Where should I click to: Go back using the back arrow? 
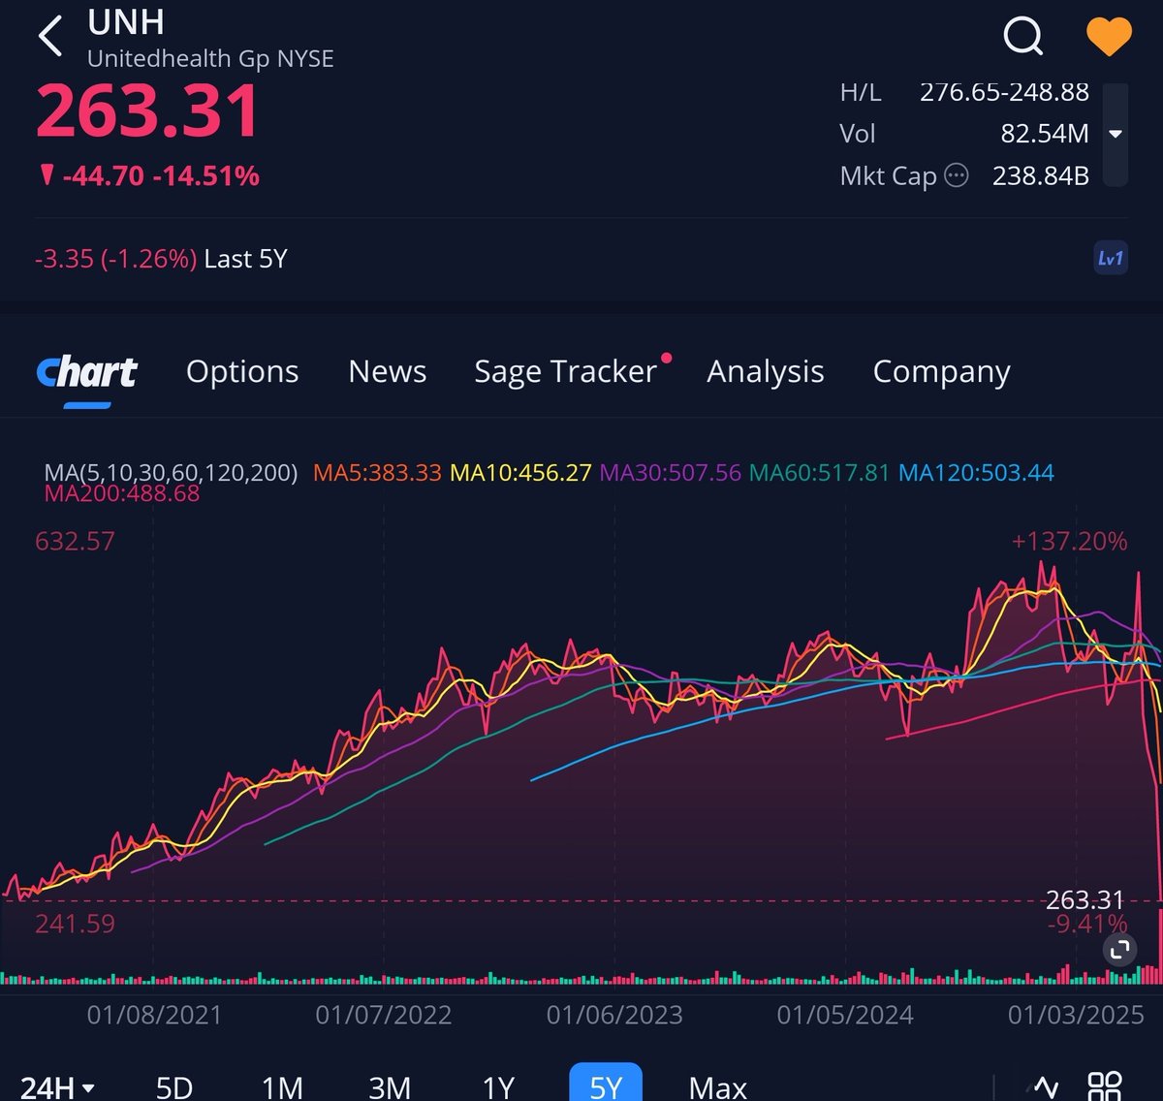pos(50,37)
